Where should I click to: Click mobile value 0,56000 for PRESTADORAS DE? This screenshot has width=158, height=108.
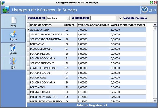pyautogui.click(x=128, y=92)
